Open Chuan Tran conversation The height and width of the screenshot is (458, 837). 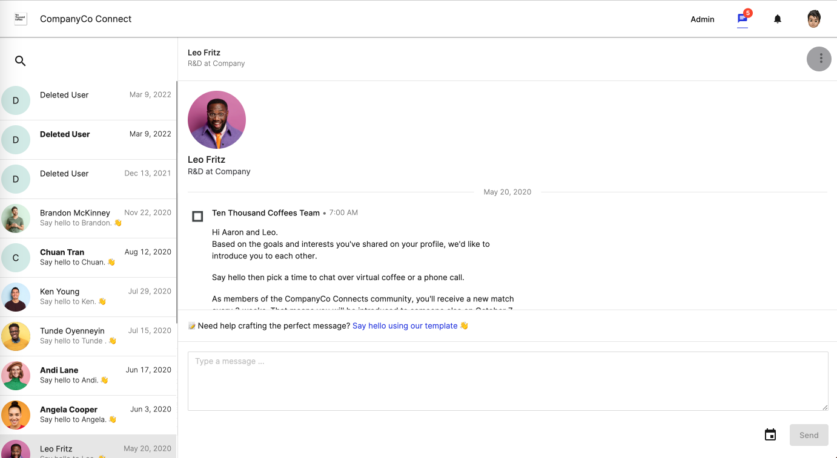coord(88,258)
